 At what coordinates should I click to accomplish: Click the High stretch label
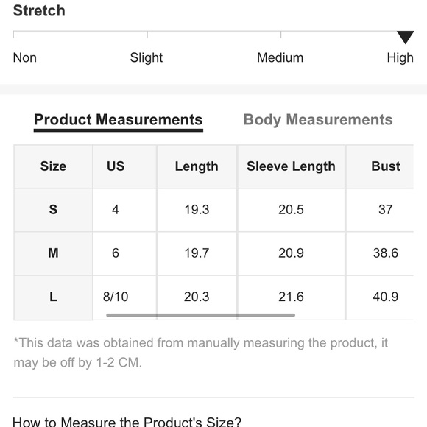coord(400,58)
